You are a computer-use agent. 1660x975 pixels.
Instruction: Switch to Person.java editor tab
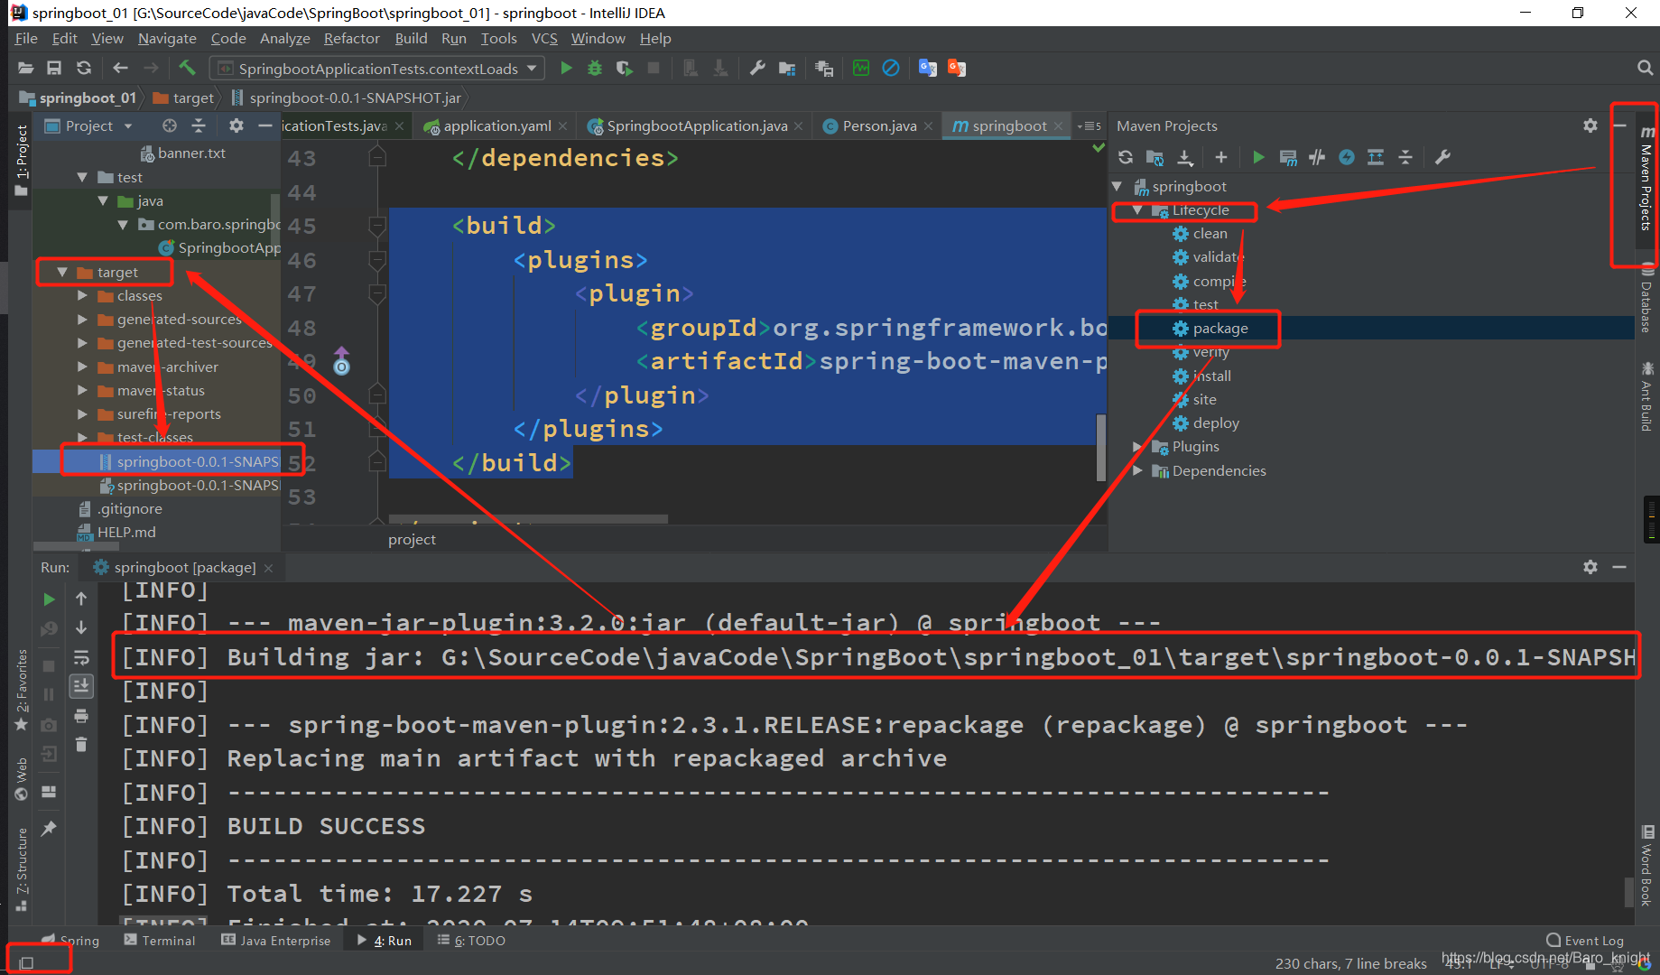click(x=878, y=126)
